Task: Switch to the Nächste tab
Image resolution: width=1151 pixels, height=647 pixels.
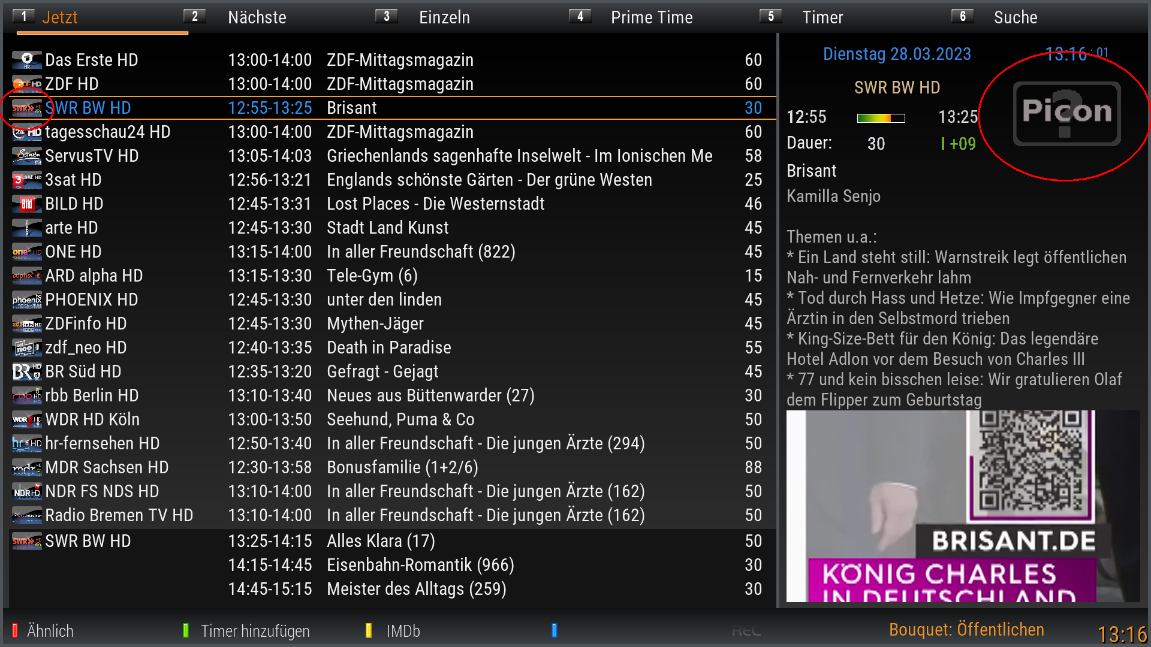Action: point(257,17)
